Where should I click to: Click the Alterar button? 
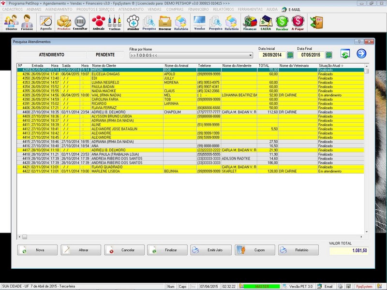(x=81, y=250)
